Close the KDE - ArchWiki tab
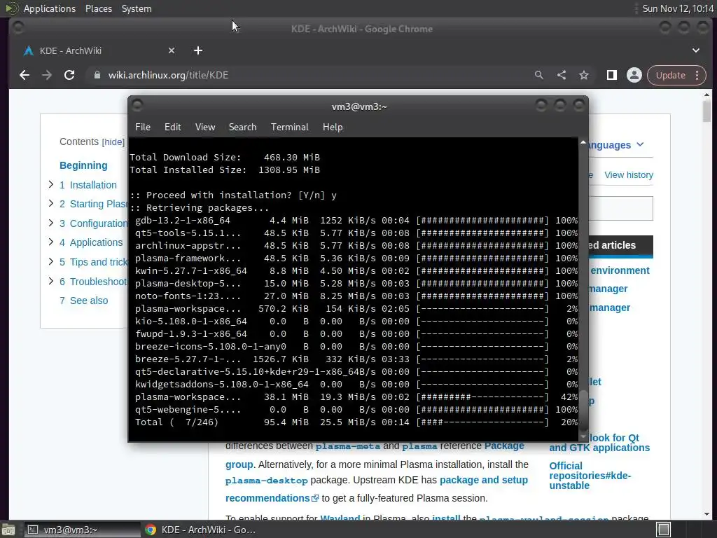717x538 pixels. point(172,50)
